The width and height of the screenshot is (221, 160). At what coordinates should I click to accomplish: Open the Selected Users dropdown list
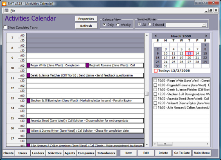(x=204, y=25)
